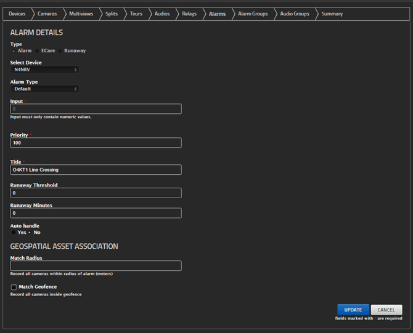Image resolution: width=413 pixels, height=333 pixels.
Task: Click the Match Radius input box
Action: pyautogui.click(x=96, y=266)
